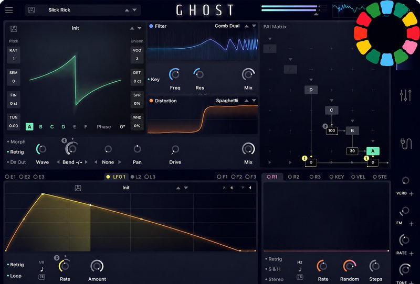Click the filter Res knob
Screen dimensions: 420x284
[199, 74]
